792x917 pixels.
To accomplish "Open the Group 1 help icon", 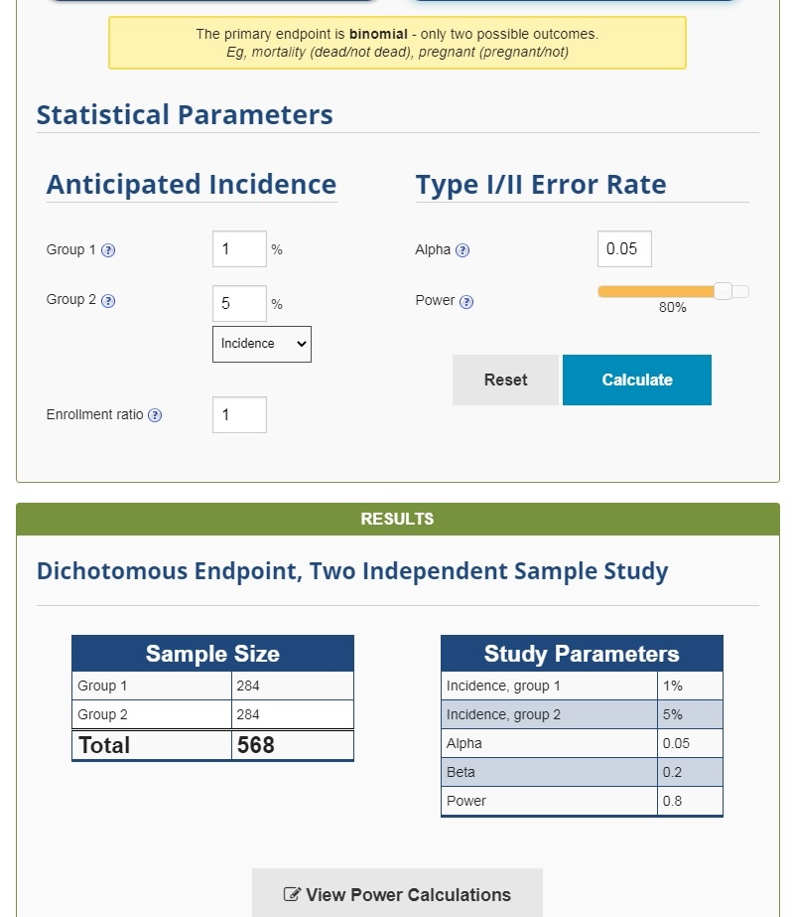I will tap(108, 250).
